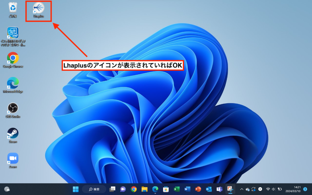The height and width of the screenshot is (195, 312).
Task: Launch Excel from the taskbar
Action: click(176, 189)
